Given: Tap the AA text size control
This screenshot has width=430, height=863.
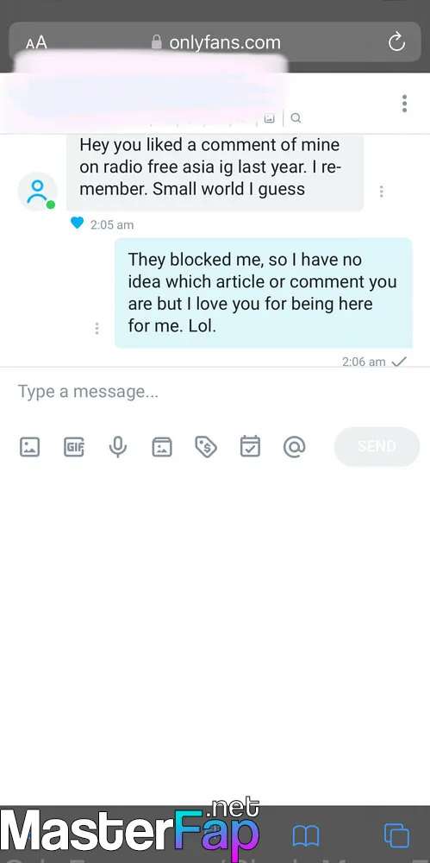Looking at the screenshot, I should [x=36, y=42].
